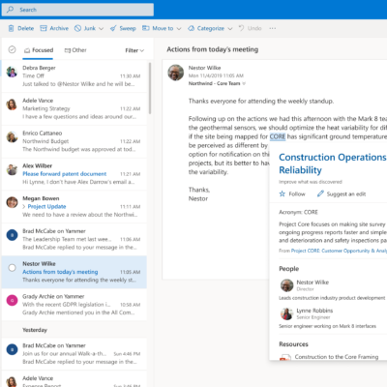Image resolution: width=387 pixels, height=387 pixels.
Task: Mark message as Junk
Action: click(x=85, y=28)
